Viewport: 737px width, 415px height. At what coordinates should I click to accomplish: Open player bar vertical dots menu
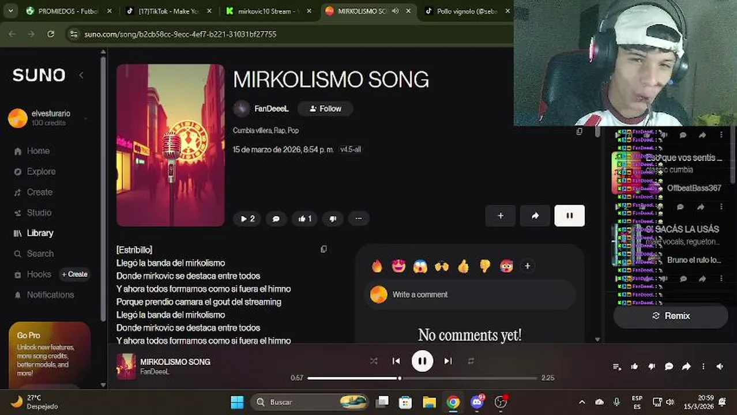[x=703, y=367]
